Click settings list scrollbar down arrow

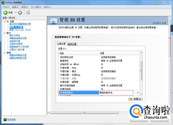pyautogui.click(x=141, y=94)
